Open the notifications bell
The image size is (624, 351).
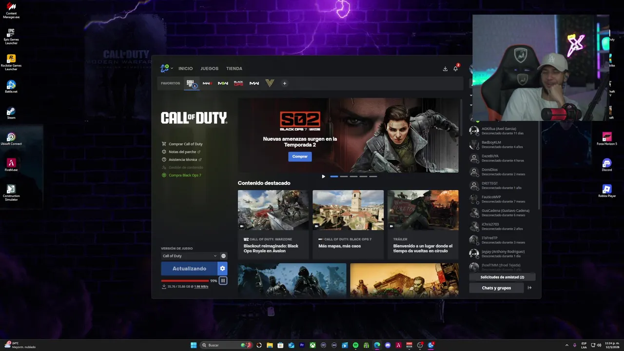click(455, 69)
